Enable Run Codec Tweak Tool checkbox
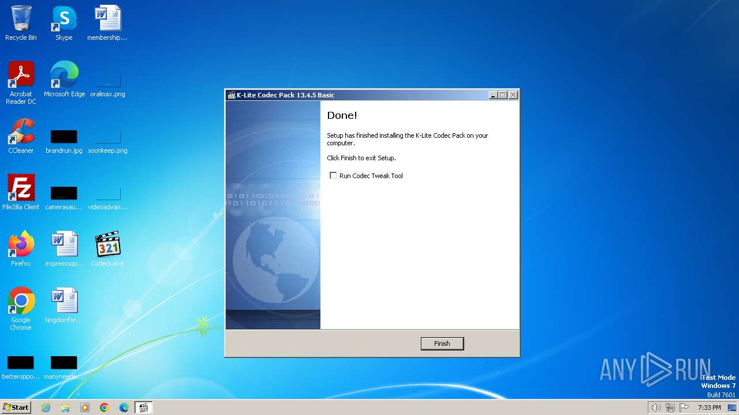 [x=333, y=175]
